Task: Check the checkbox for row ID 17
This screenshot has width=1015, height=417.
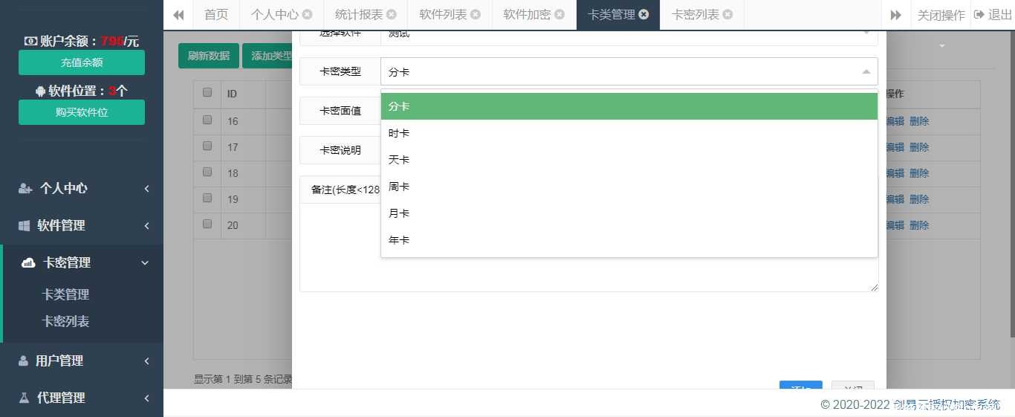Action: coord(207,146)
